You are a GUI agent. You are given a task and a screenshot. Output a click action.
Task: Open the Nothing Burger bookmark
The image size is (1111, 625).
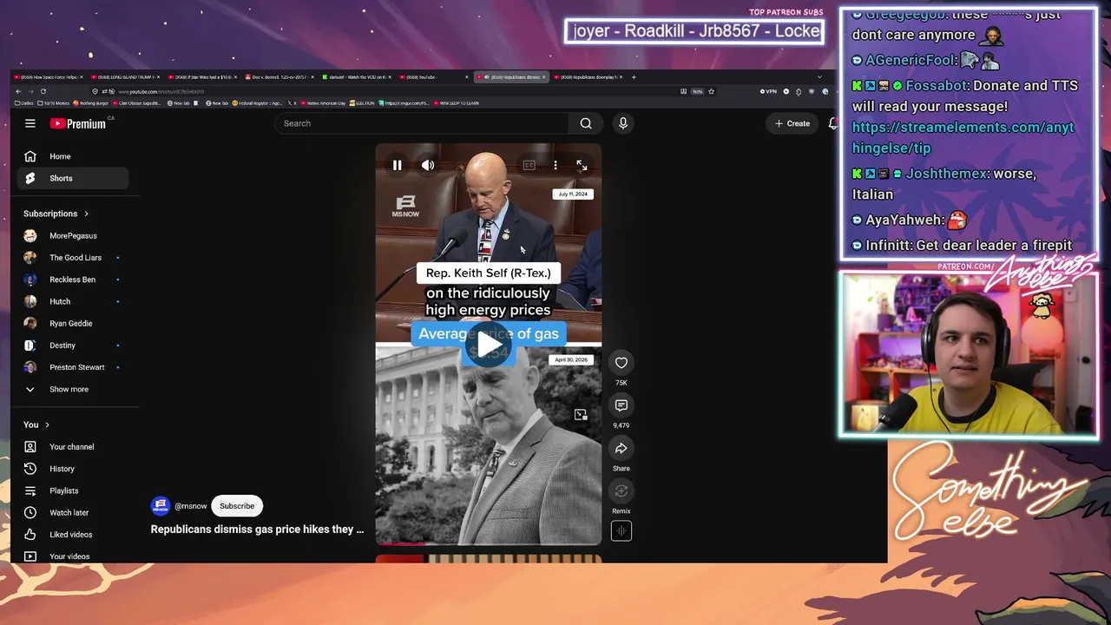pyautogui.click(x=91, y=103)
